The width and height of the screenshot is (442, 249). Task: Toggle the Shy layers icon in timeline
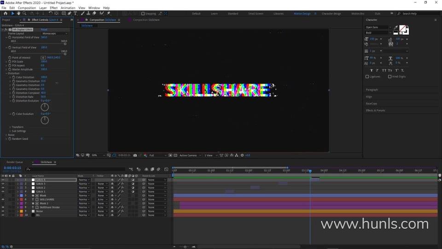146,169
